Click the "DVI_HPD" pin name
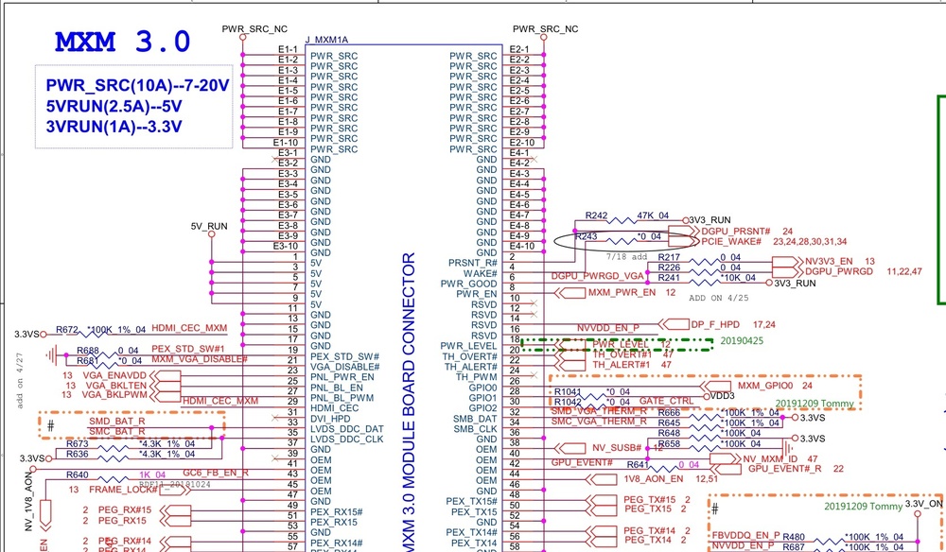 330,418
